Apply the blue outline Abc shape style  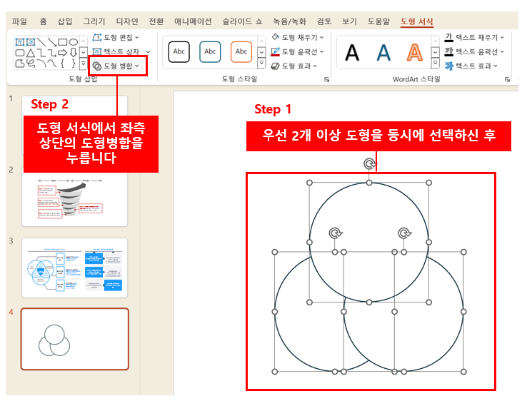(210, 51)
